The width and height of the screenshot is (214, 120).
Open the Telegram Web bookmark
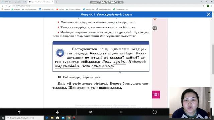click(89, 9)
